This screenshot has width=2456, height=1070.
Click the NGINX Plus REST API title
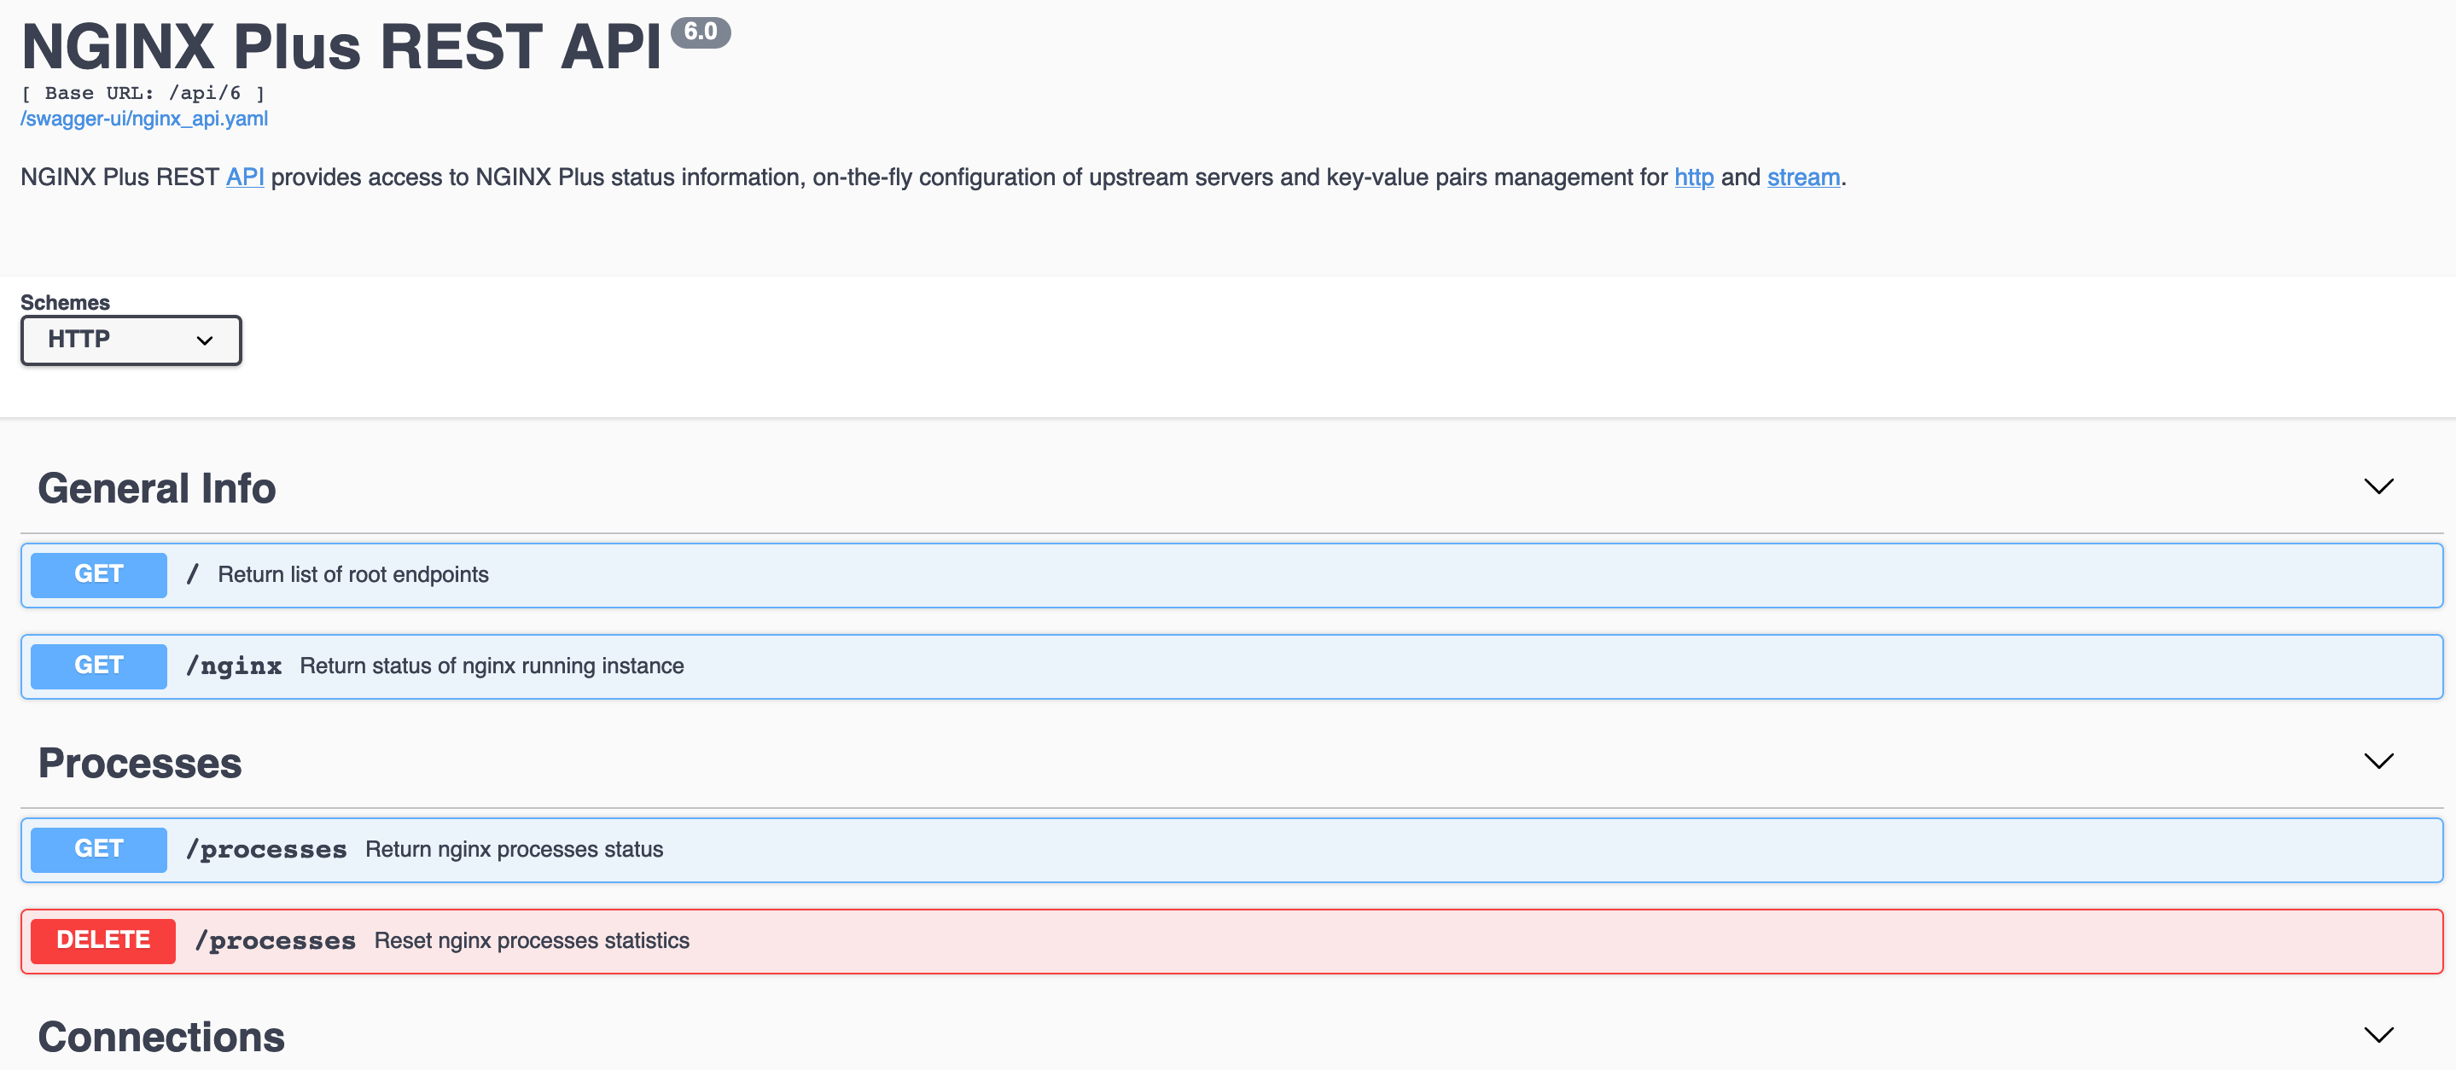[x=341, y=46]
